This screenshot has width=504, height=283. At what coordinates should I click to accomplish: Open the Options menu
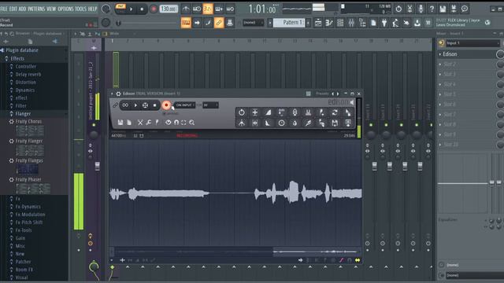coord(65,9)
